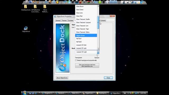Switch to Kingston taskbar window
This screenshot has height=95, width=169.
[48, 93]
